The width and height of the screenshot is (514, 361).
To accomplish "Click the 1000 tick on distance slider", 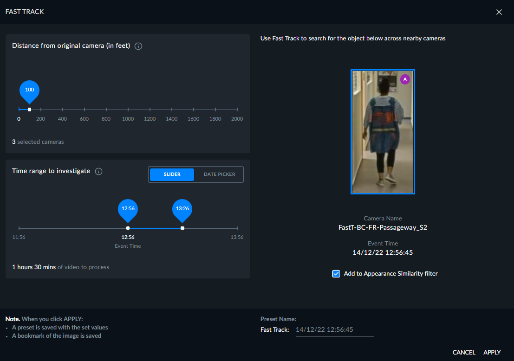I will (x=128, y=110).
